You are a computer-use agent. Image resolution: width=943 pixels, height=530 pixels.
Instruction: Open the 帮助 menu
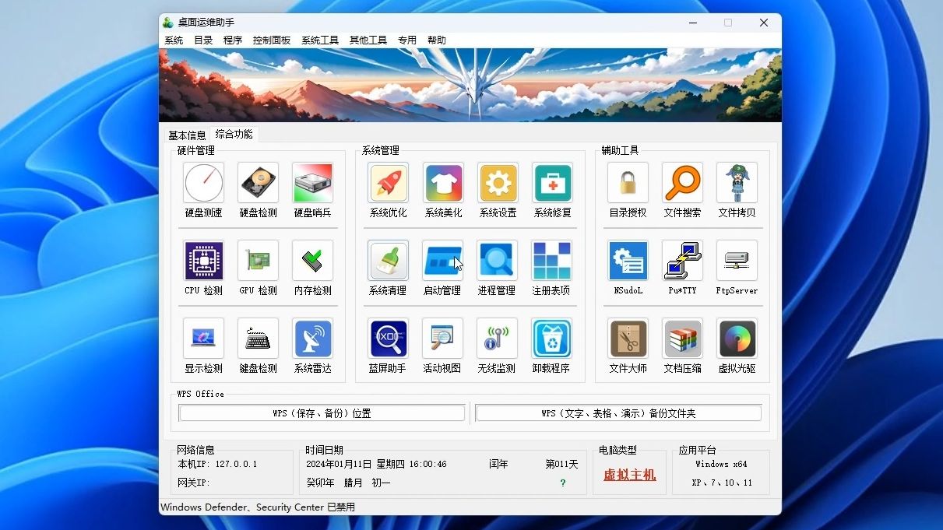437,40
